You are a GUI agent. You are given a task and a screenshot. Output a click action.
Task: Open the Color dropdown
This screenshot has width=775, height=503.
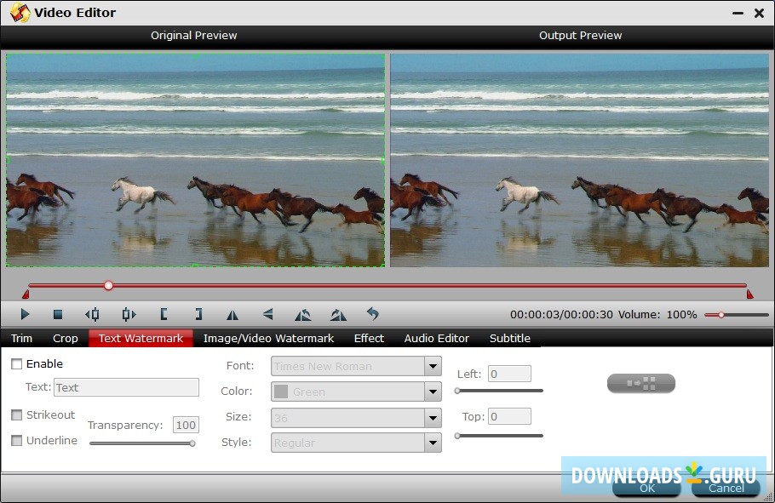pyautogui.click(x=431, y=392)
